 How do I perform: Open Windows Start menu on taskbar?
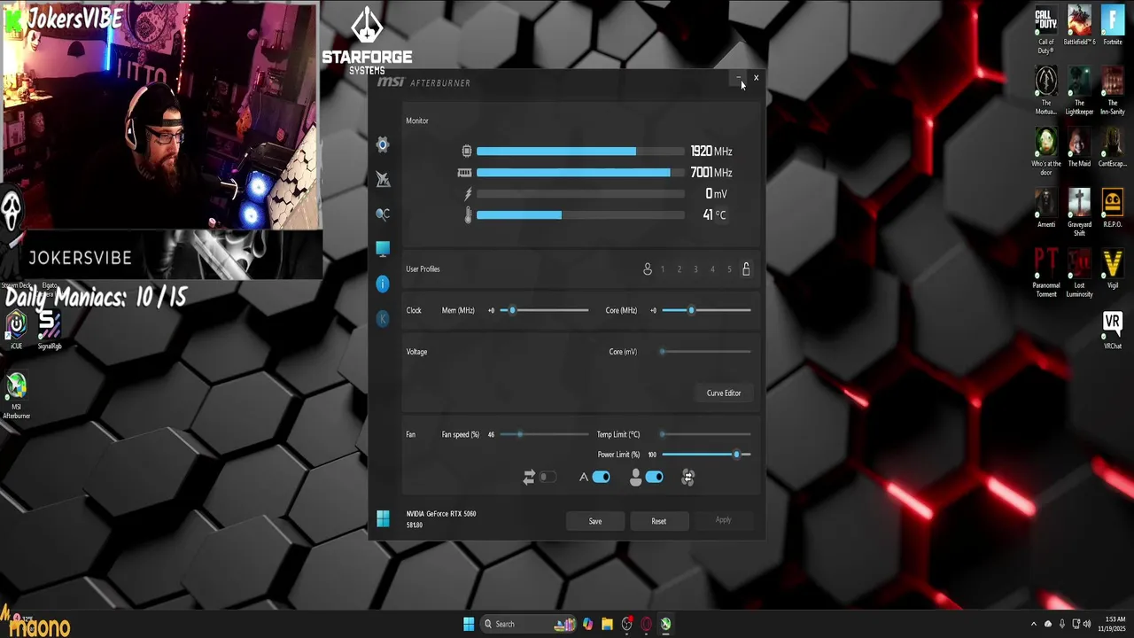[x=469, y=624]
